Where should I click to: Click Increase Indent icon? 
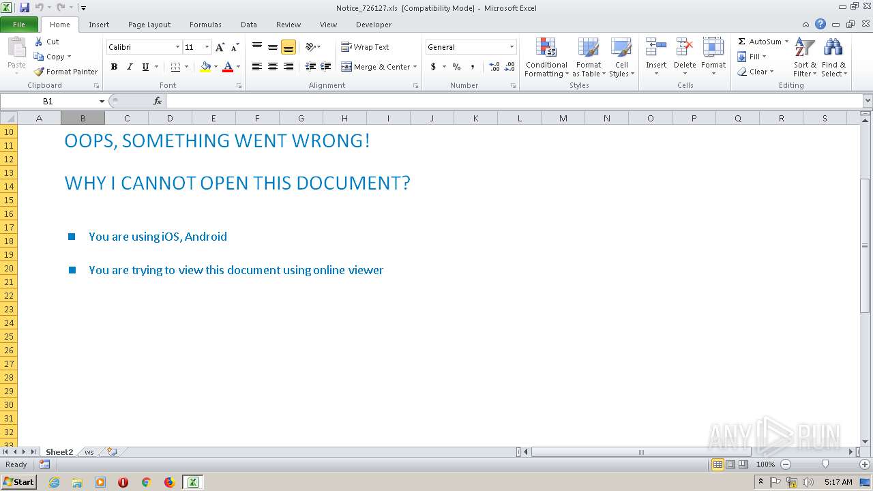click(x=326, y=67)
